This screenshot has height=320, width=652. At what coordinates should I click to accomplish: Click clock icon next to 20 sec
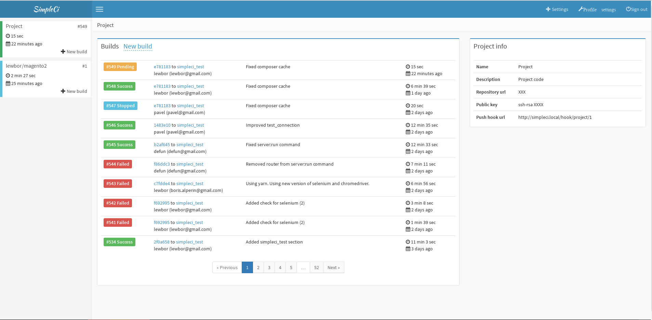pos(408,106)
